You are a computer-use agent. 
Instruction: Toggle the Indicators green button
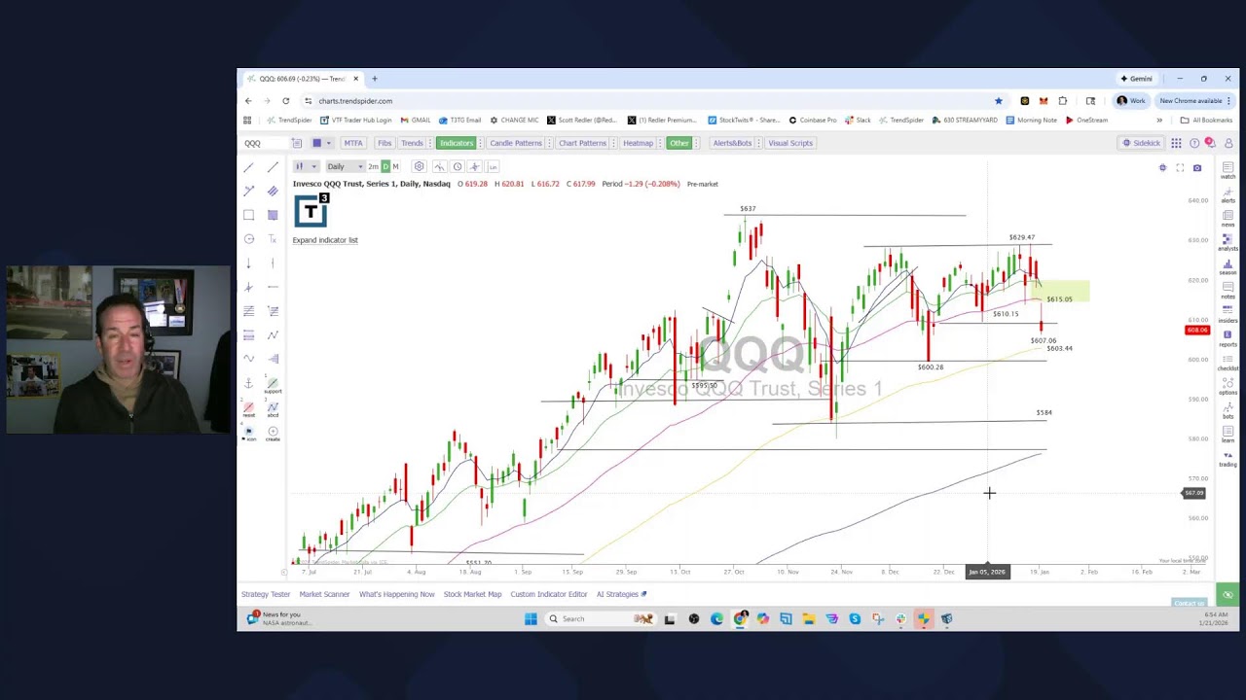click(x=456, y=143)
